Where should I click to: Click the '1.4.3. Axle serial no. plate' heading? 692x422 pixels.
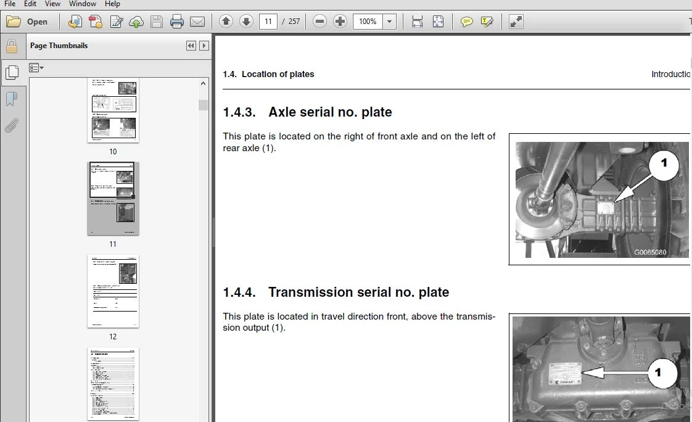[307, 112]
